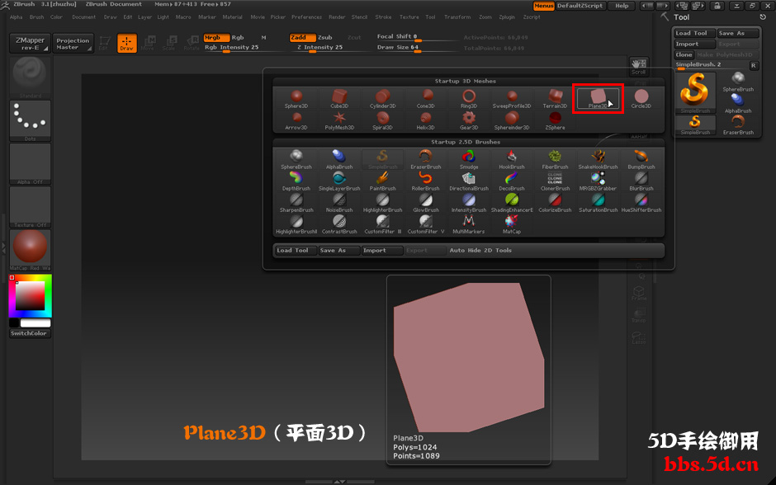This screenshot has width=776, height=485.
Task: Open the Alpha Off selector
Action: point(30,163)
